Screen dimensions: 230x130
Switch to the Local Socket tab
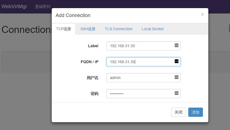153,29
